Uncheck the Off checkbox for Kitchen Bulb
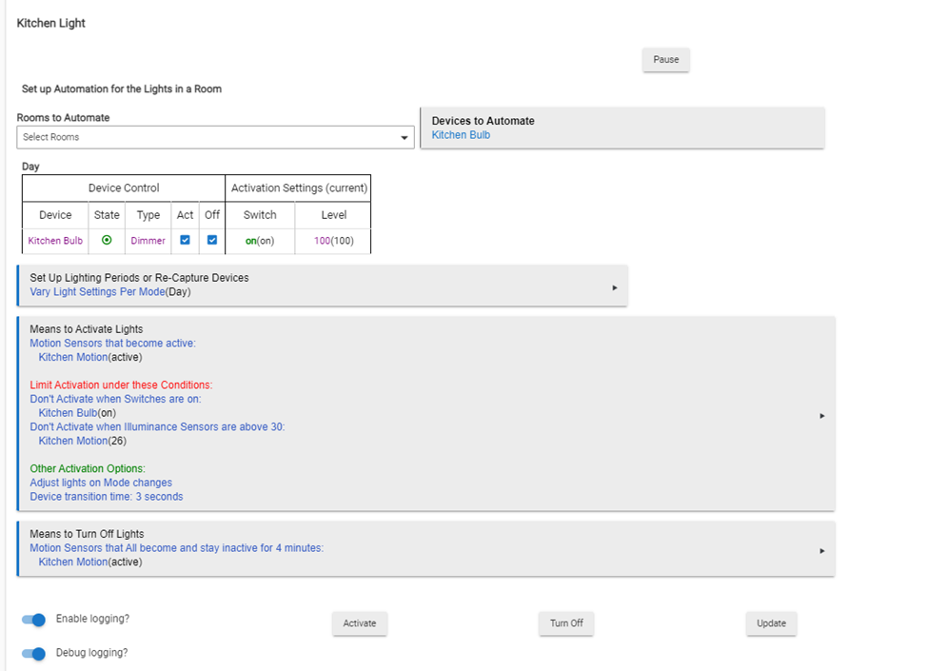928x671 pixels. pyautogui.click(x=212, y=240)
